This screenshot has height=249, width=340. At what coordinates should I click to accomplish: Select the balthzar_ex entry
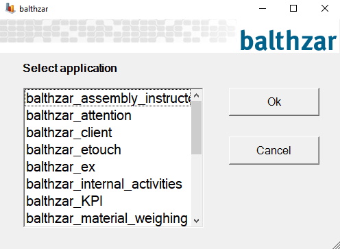tap(108, 167)
